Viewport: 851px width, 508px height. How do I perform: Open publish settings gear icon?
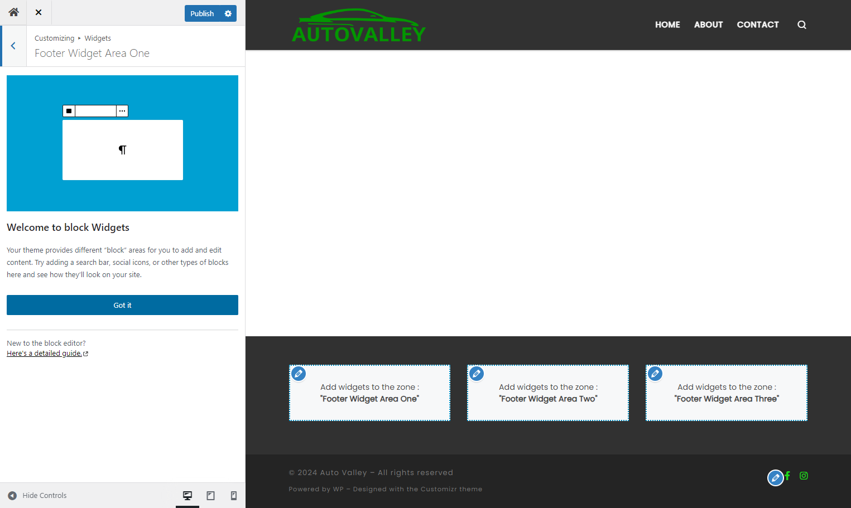click(x=228, y=13)
